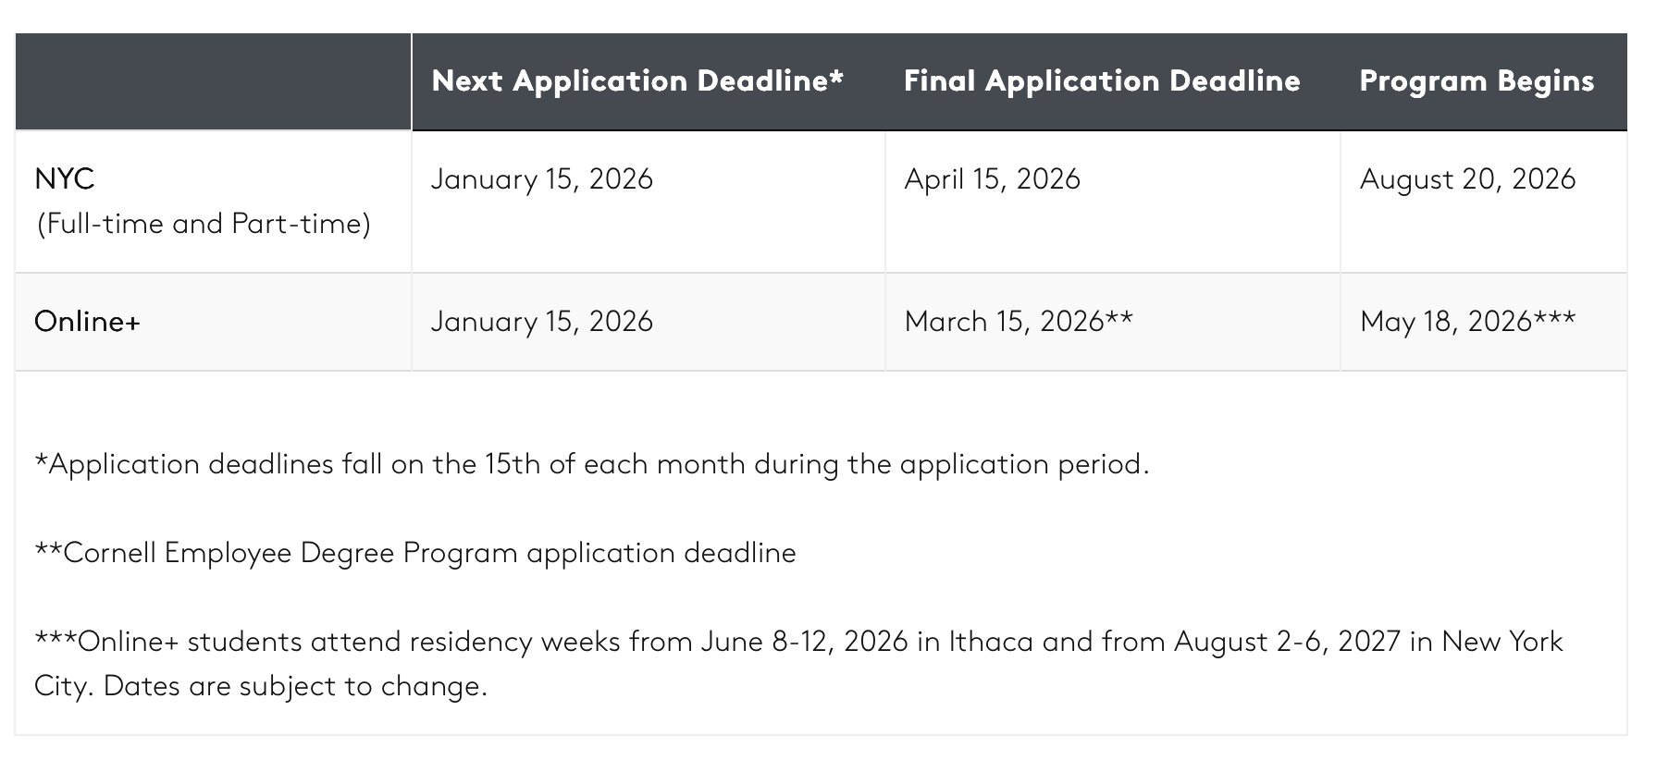
Task: Click the Final Application Deadline column header
Action: (1101, 81)
